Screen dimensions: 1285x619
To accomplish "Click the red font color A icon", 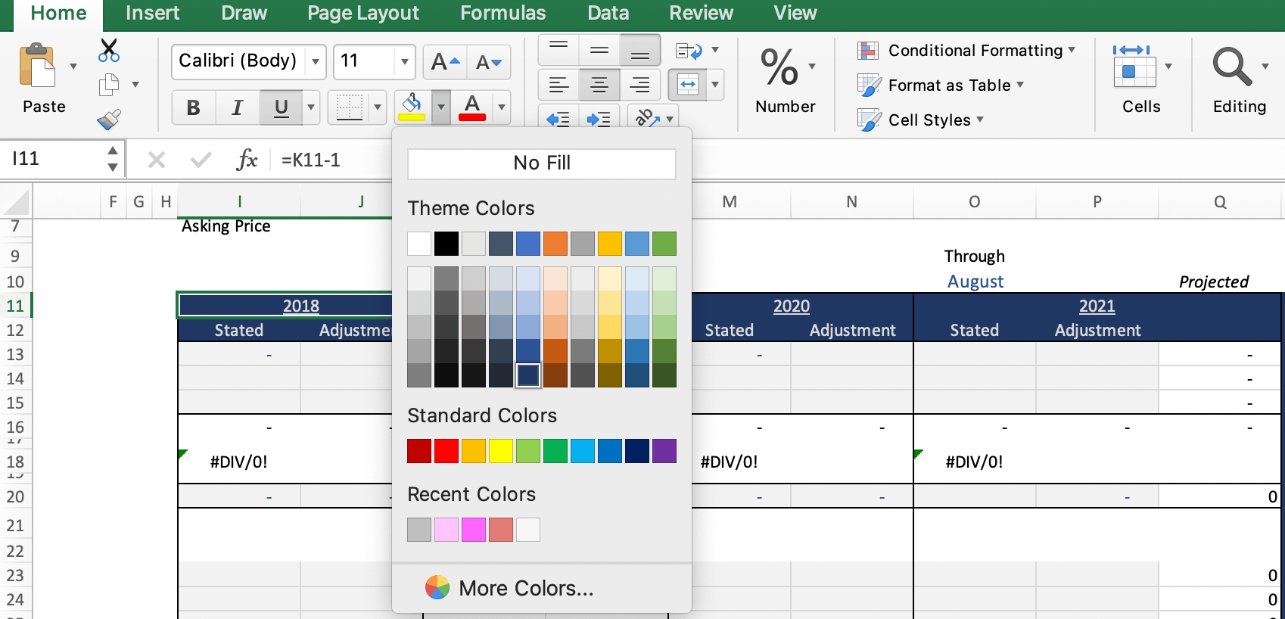I will (472, 107).
